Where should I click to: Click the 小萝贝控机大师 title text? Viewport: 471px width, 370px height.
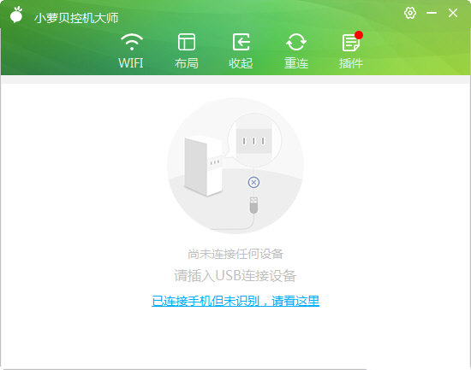click(x=76, y=18)
